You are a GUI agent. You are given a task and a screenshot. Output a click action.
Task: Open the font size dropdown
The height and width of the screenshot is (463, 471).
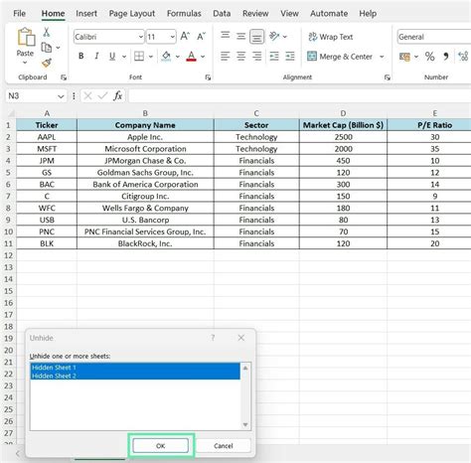(x=173, y=37)
